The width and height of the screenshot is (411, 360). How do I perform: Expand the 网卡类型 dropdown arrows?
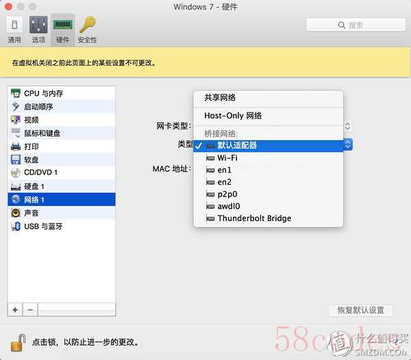tap(347, 127)
